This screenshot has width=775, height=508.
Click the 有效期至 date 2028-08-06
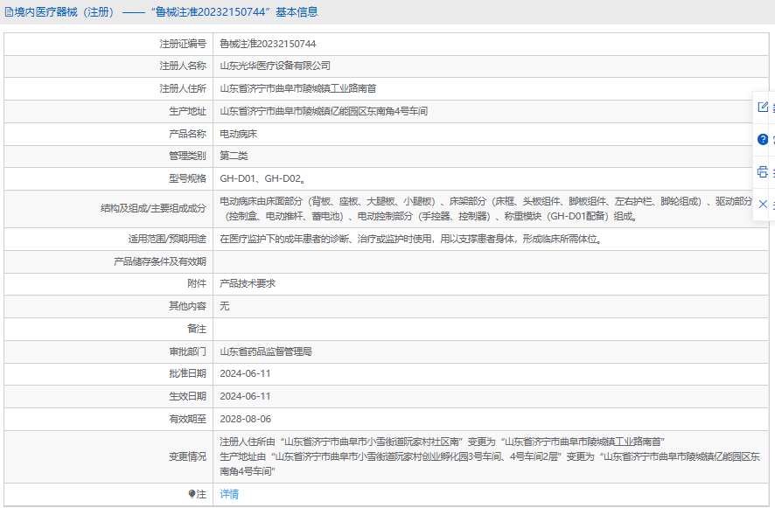[245, 420]
